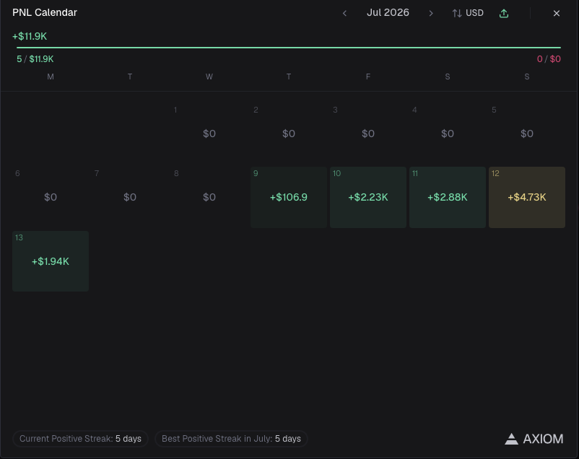Screen dimensions: 579x459
Task: Click the +$11.9K total profit value
Action: [x=30, y=36]
